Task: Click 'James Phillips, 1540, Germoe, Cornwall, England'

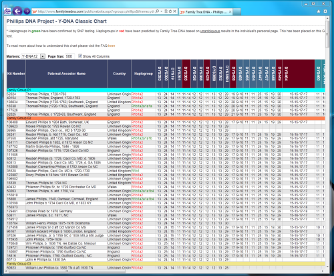Action: pos(62,199)
